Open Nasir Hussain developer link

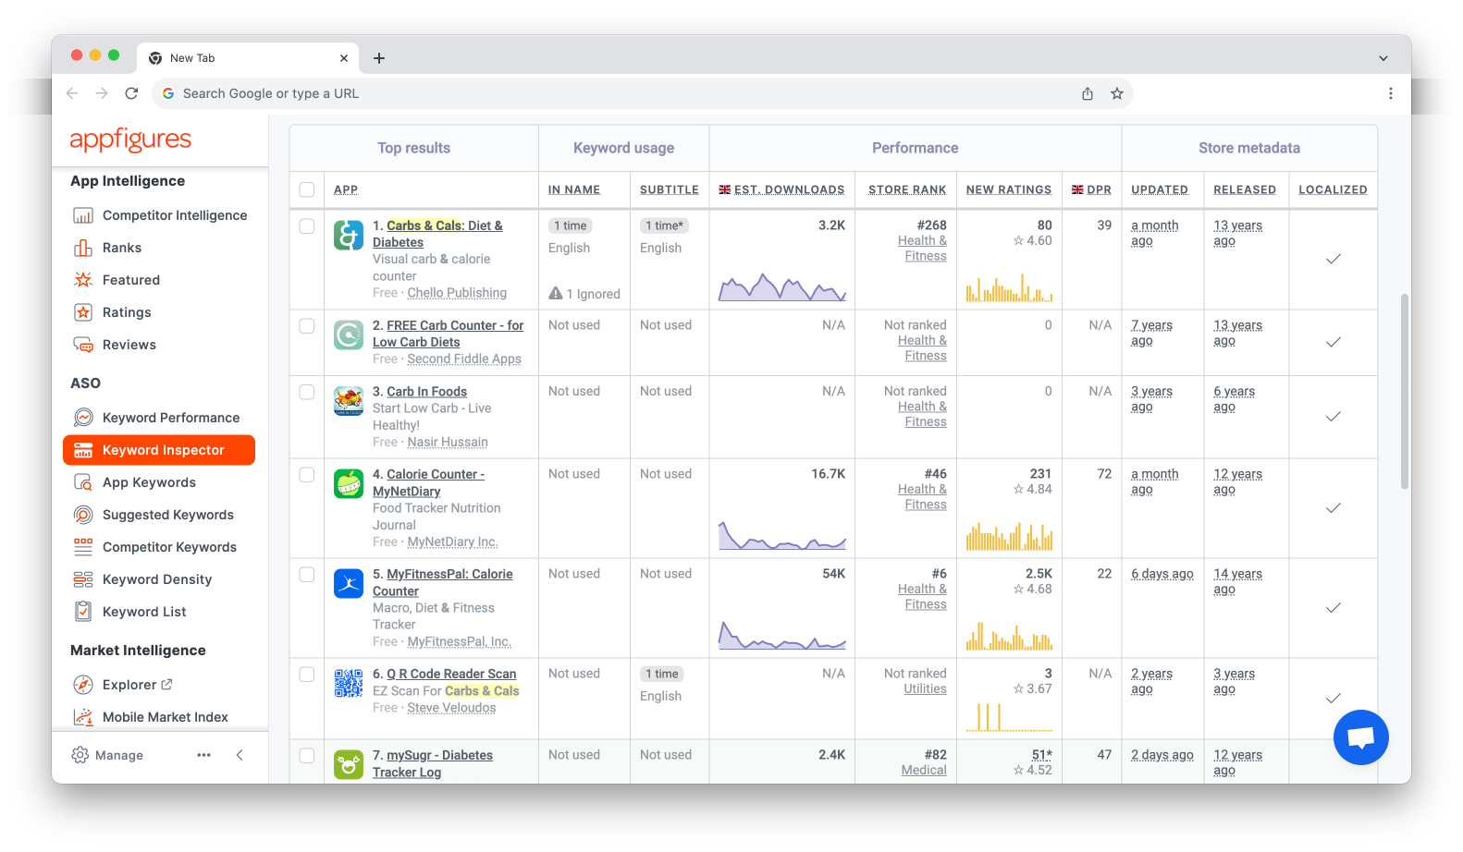[x=448, y=442]
